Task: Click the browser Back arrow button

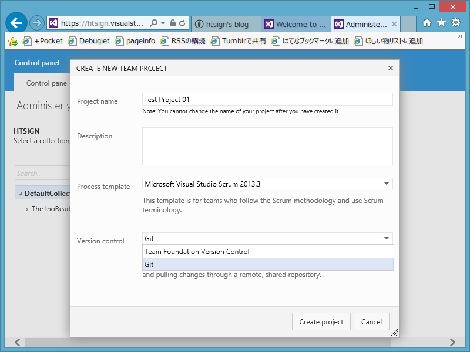Action: (16, 23)
